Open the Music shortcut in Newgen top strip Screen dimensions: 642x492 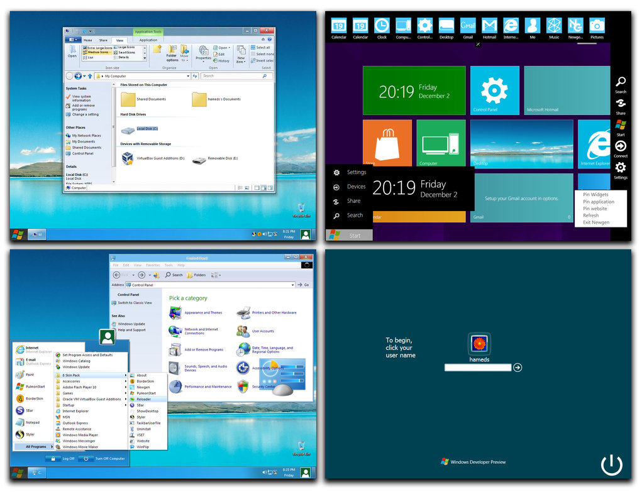(x=554, y=29)
